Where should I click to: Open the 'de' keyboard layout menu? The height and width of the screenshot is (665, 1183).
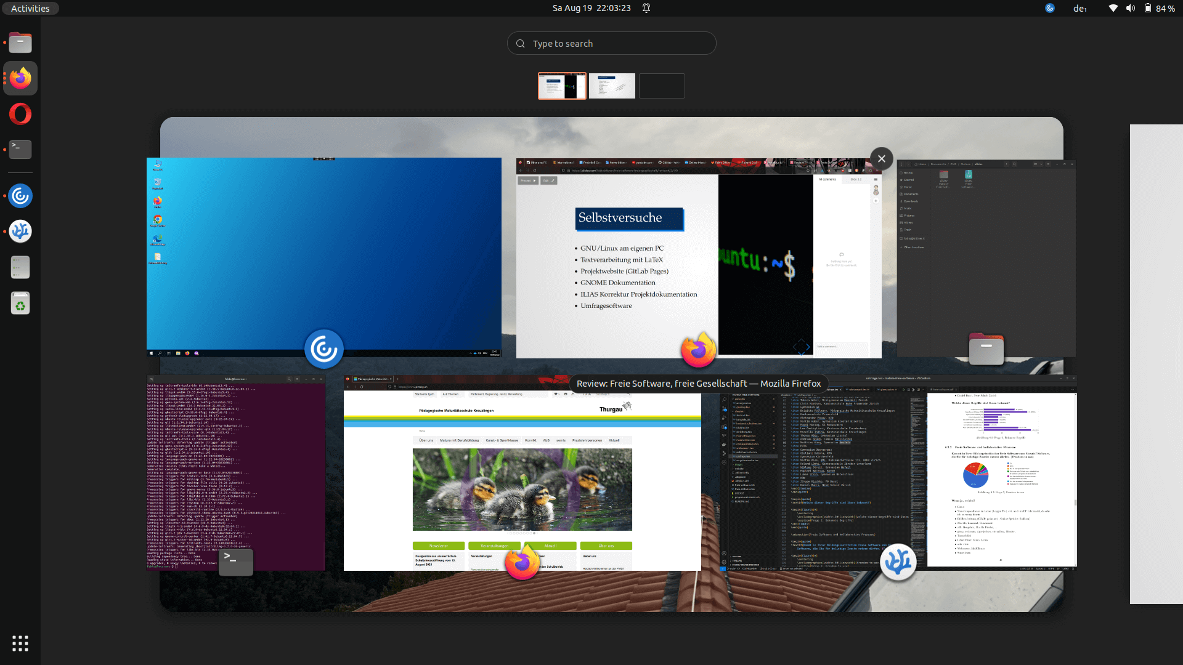point(1079,8)
